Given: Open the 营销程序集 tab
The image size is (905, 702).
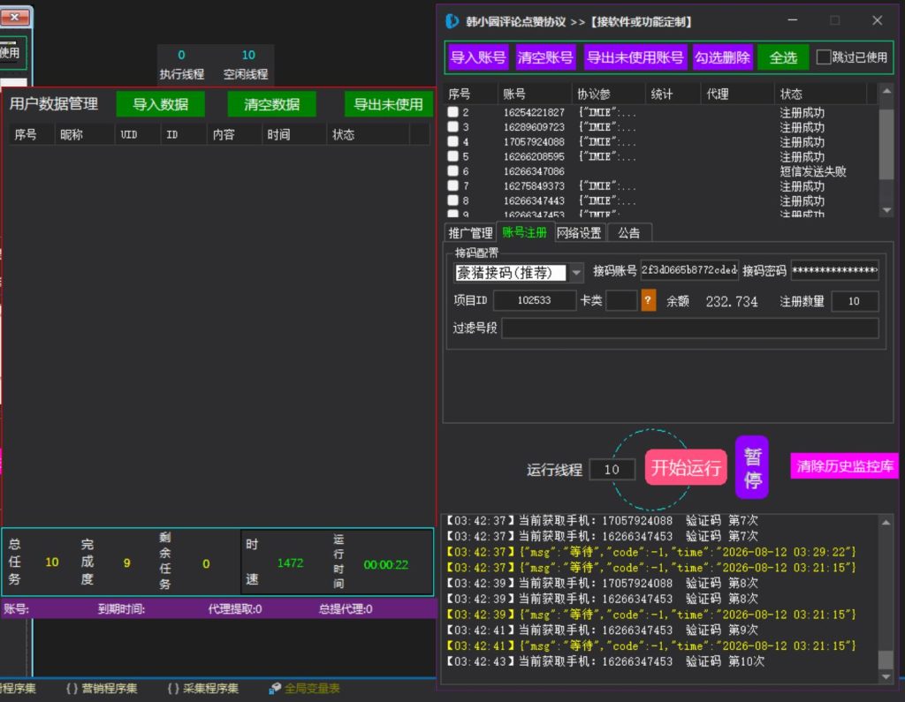Looking at the screenshot, I should click(x=103, y=688).
